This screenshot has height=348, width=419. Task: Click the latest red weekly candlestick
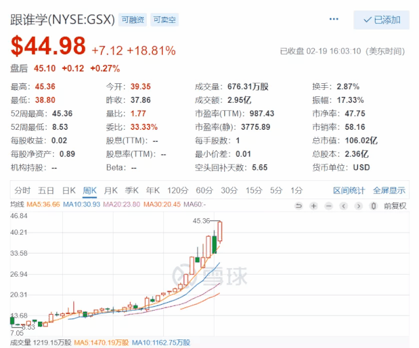(x=220, y=231)
